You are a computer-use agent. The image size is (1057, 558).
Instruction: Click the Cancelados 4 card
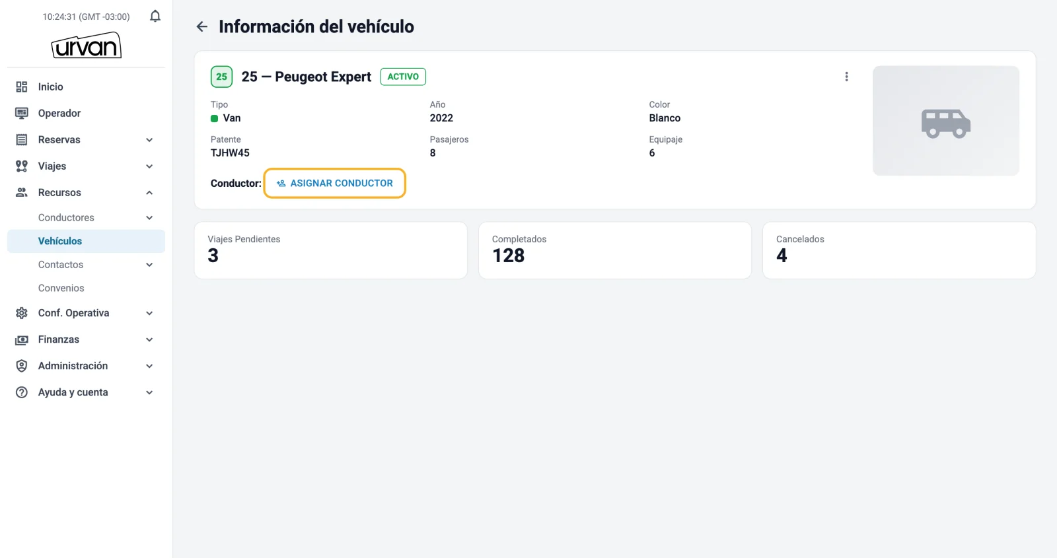(x=899, y=250)
